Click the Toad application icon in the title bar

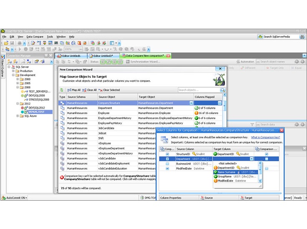[x=3, y=31]
